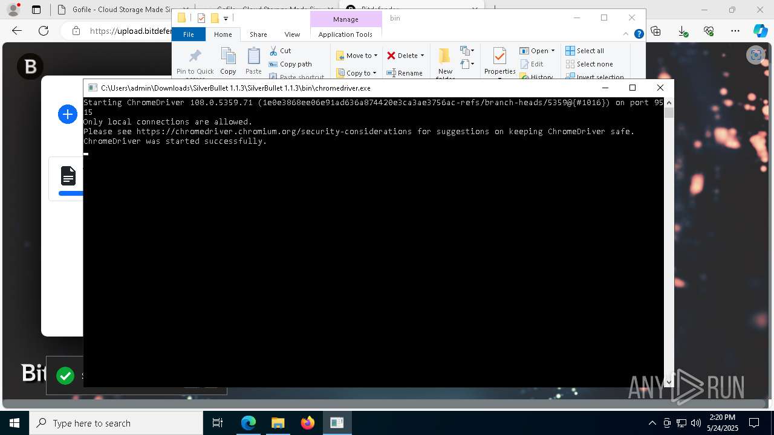The height and width of the screenshot is (435, 774).
Task: Switch to the View ribbon tab
Action: pyautogui.click(x=292, y=34)
